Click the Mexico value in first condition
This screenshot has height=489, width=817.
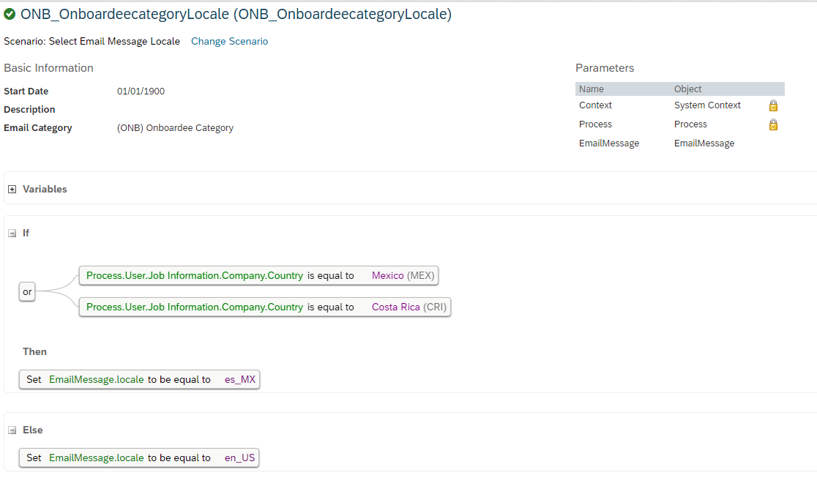[x=388, y=275]
